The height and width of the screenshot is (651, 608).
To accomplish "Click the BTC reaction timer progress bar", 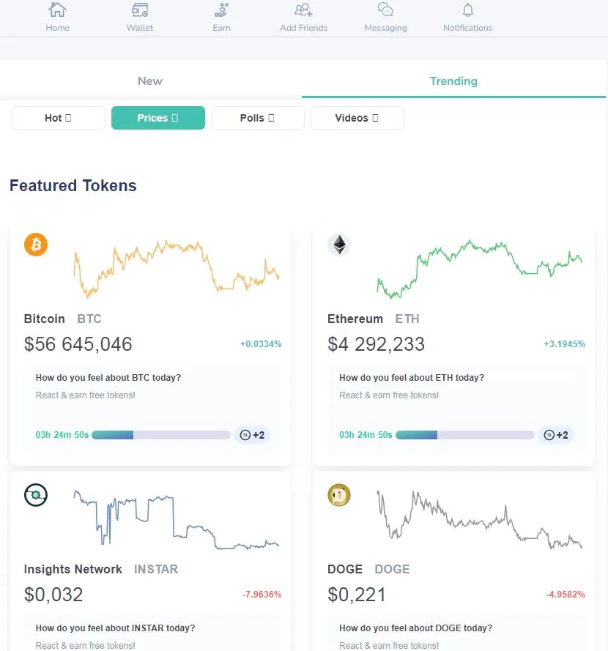I will 161,435.
